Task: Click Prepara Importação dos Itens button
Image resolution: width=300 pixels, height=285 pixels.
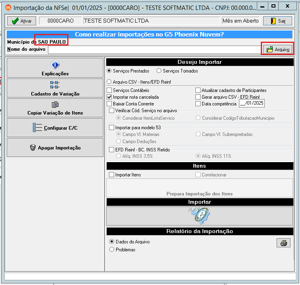Action: click(x=200, y=188)
